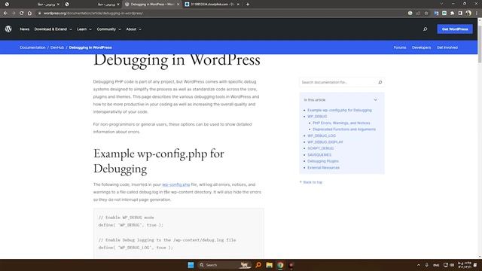Jump to PHP Errors, Warnings, and Notices
Screen dimensions: 482x271
pyautogui.click(x=341, y=123)
